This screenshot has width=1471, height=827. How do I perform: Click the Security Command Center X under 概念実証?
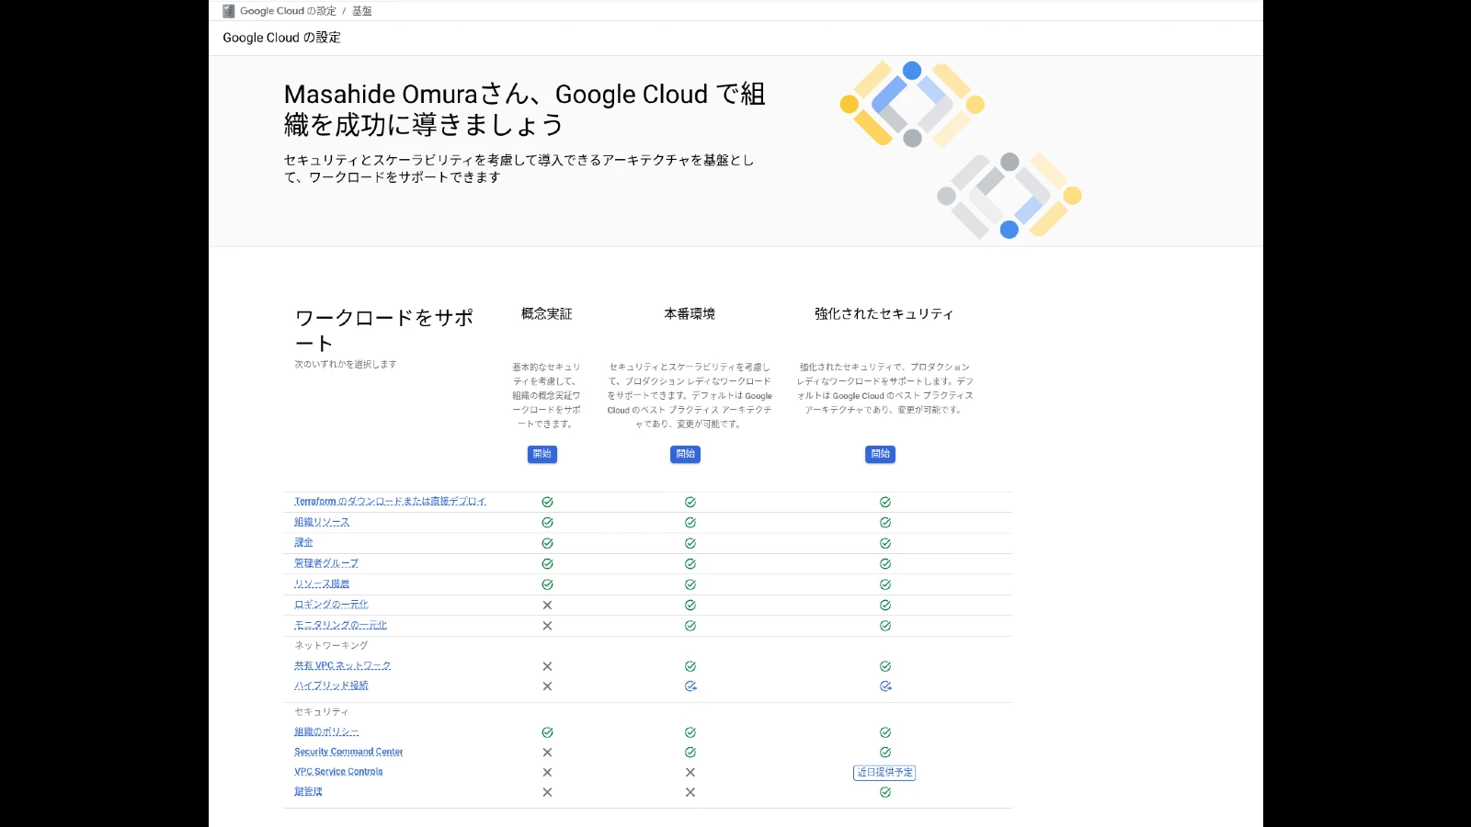(x=547, y=752)
